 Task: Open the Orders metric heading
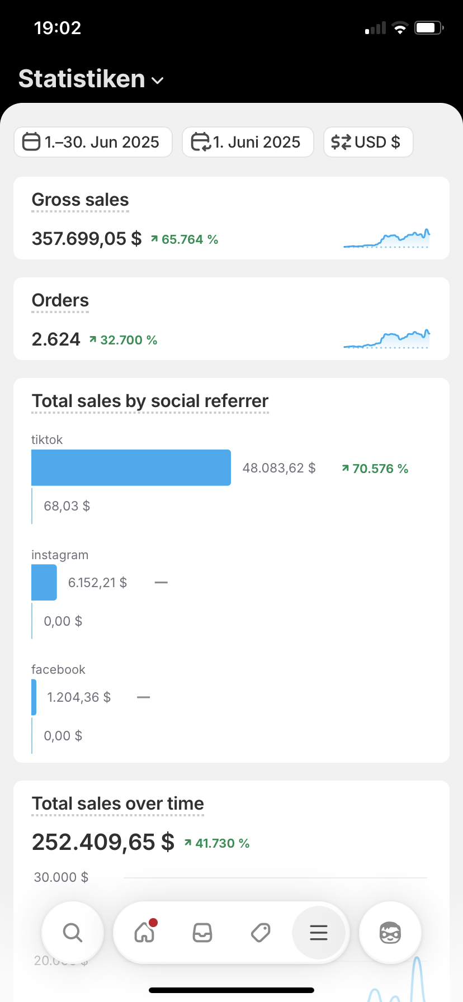pos(60,300)
